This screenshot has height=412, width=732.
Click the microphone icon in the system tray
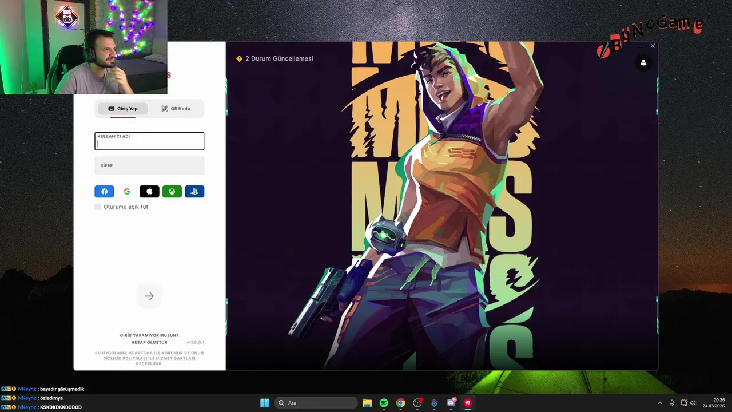[672, 403]
